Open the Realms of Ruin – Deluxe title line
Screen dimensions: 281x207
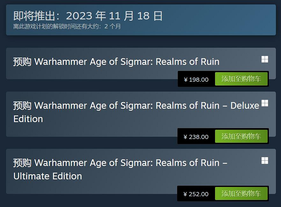136,106
